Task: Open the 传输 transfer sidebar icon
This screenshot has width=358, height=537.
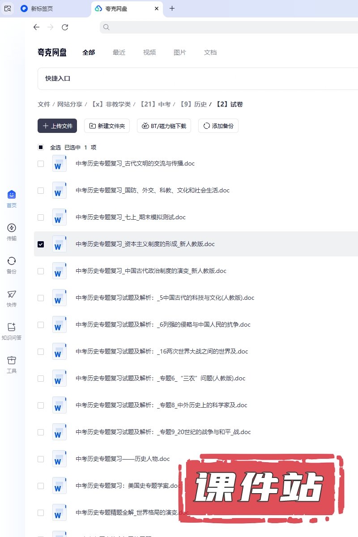Action: click(12, 228)
